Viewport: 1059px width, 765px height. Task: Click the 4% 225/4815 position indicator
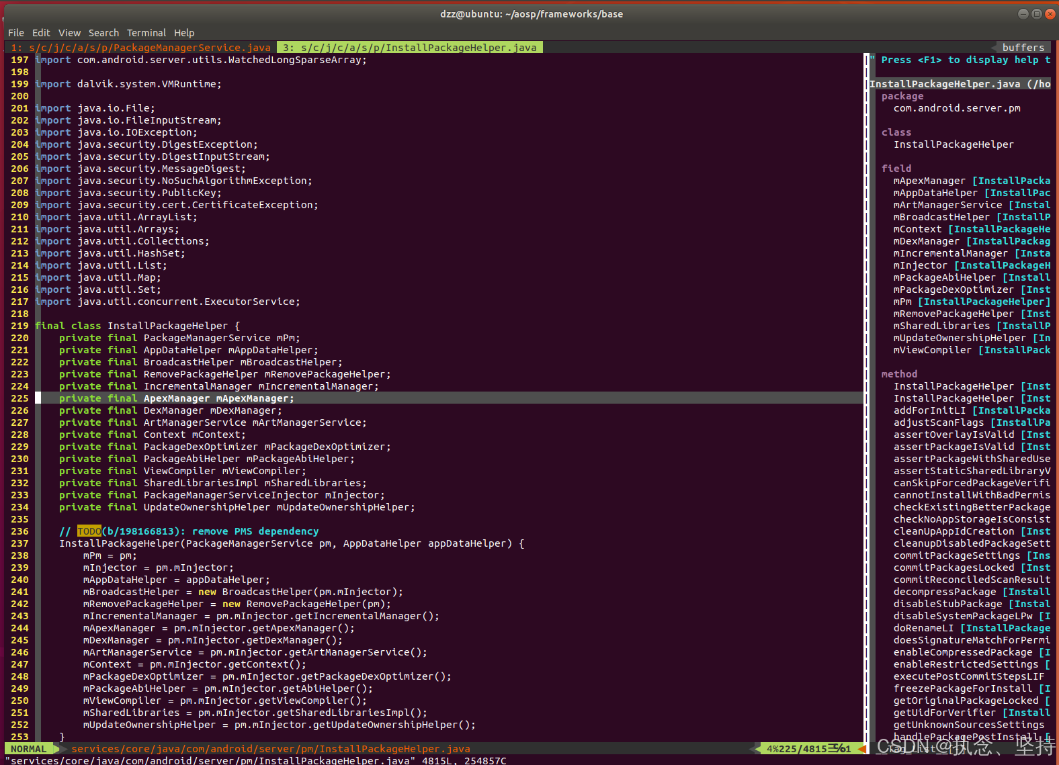pyautogui.click(x=809, y=749)
